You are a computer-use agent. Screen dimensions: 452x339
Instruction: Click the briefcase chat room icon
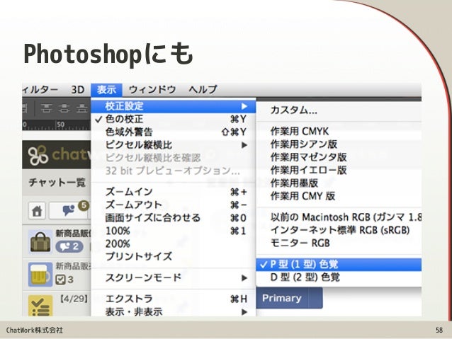coord(40,242)
